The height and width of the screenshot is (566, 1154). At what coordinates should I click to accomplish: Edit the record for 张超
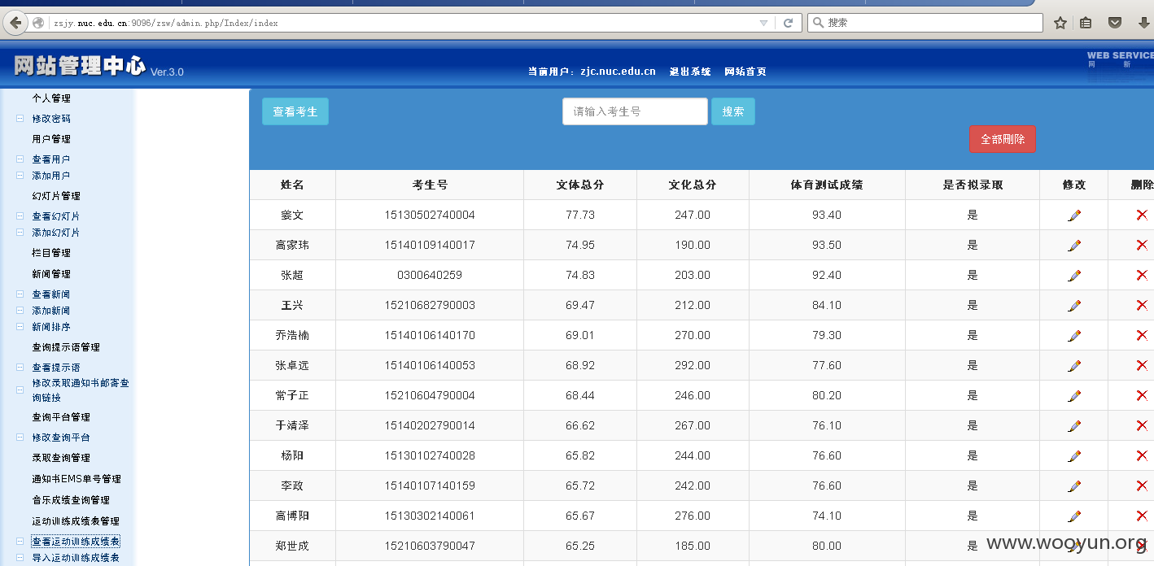click(1074, 276)
